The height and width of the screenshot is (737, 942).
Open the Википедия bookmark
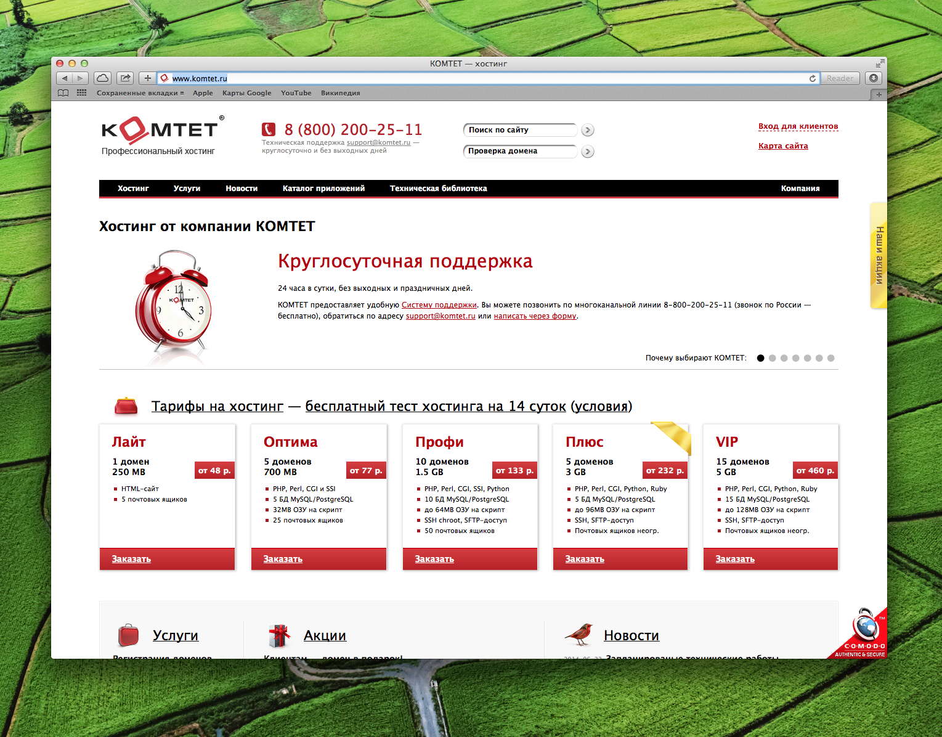click(340, 93)
